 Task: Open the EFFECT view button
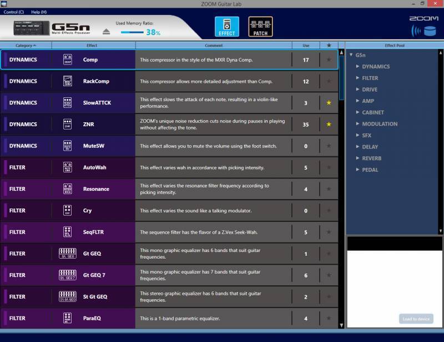(x=227, y=27)
